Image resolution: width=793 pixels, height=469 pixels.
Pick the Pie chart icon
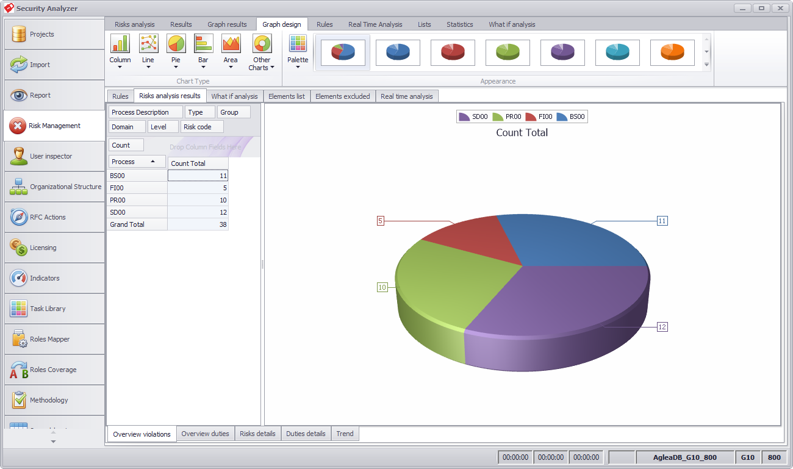coord(176,44)
